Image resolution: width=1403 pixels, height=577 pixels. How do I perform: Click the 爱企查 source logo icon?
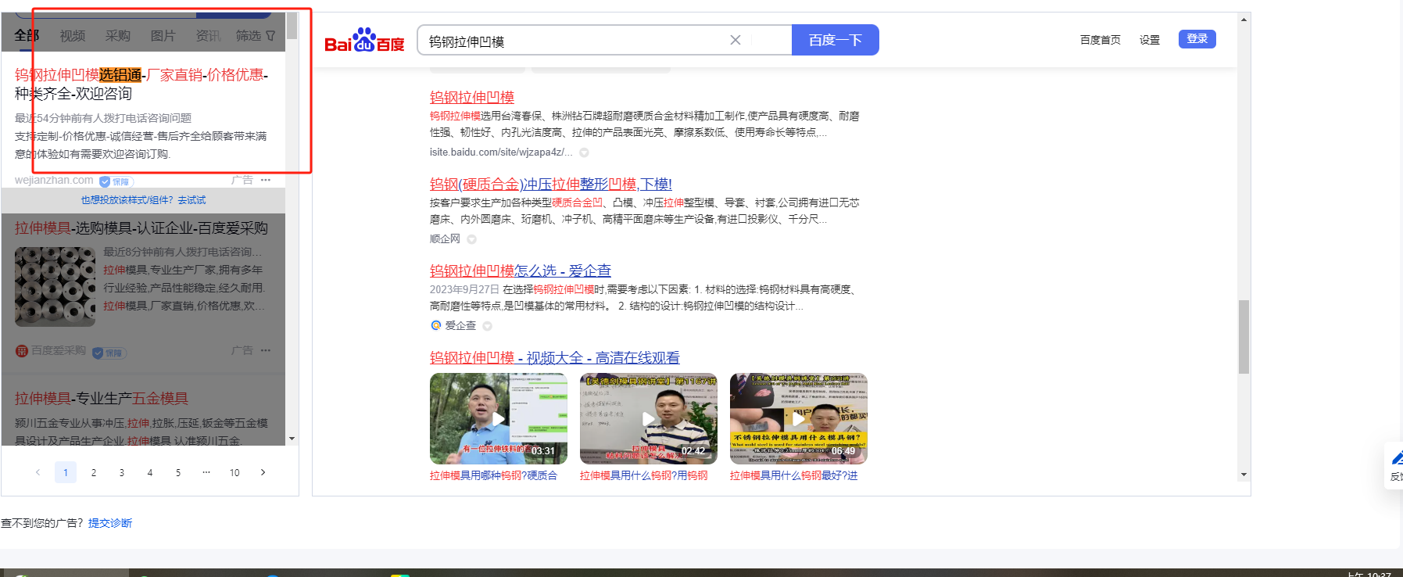coord(436,325)
